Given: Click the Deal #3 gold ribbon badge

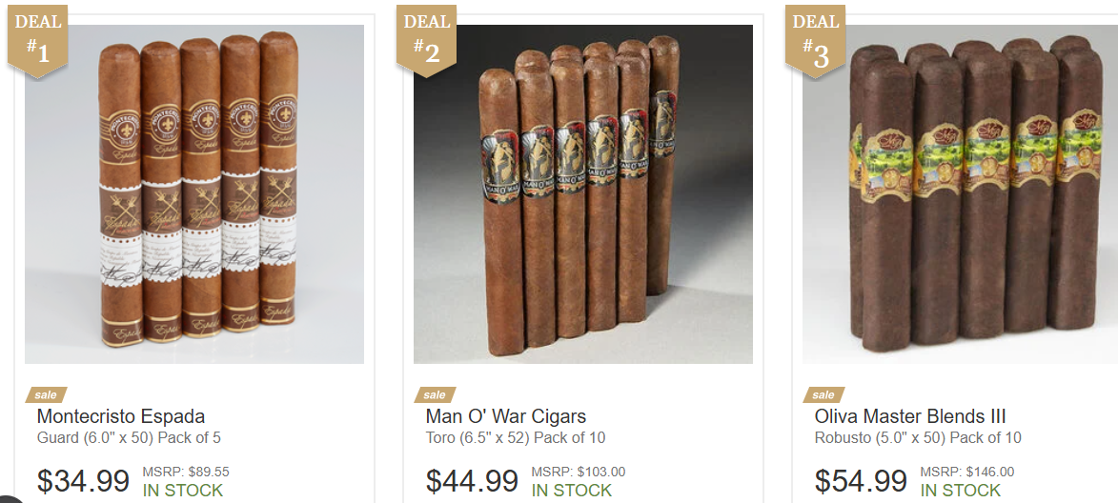Looking at the screenshot, I should coord(815,40).
